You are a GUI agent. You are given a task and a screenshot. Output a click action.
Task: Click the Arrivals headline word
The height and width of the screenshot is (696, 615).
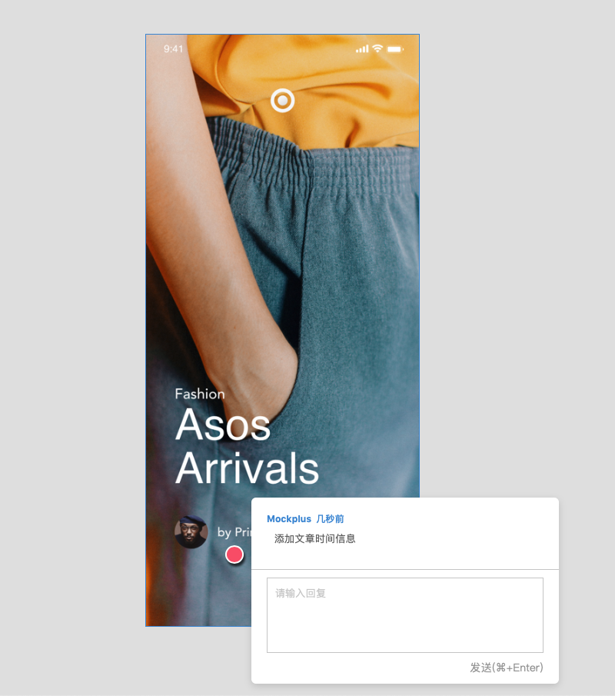tap(248, 468)
